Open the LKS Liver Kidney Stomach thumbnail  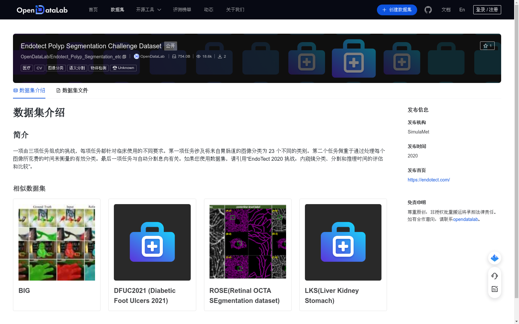343,242
